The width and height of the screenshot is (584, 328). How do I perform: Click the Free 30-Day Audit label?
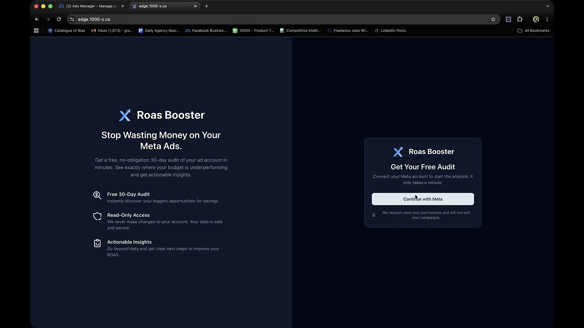pos(128,194)
